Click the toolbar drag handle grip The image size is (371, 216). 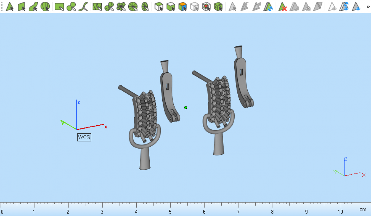point(2,6)
